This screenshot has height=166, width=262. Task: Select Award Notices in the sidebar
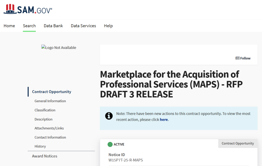coord(45,156)
